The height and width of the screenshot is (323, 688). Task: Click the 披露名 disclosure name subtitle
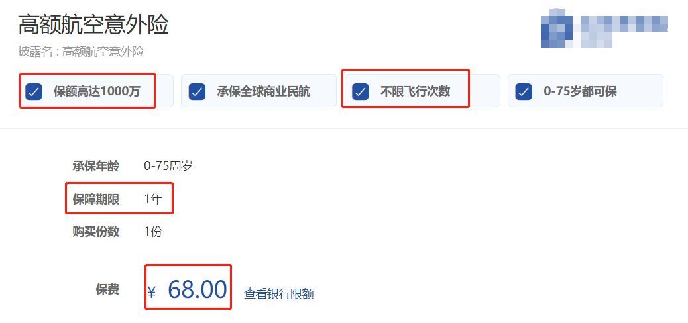(81, 52)
